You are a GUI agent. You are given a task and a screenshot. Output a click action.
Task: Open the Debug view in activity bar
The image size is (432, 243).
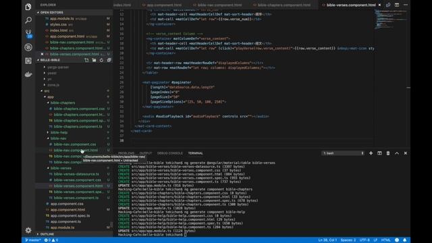[x=28, y=47]
